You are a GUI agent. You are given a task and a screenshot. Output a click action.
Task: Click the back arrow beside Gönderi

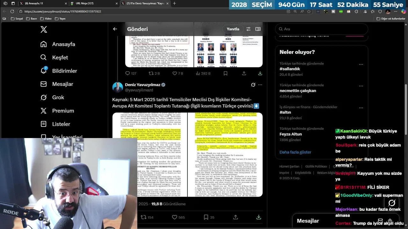[115, 29]
